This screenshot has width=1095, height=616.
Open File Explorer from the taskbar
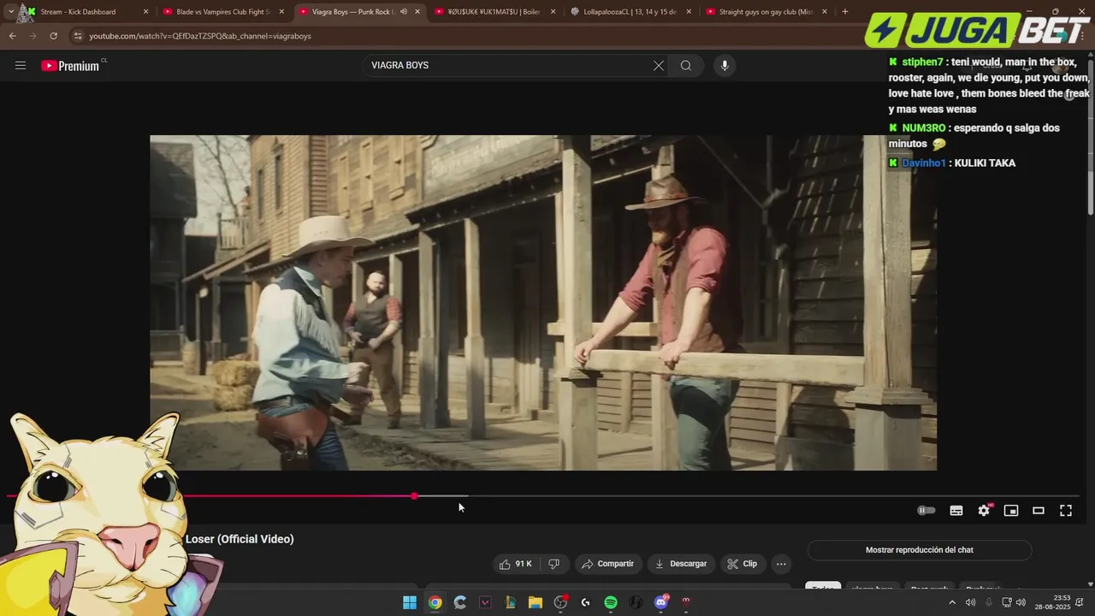(x=536, y=602)
